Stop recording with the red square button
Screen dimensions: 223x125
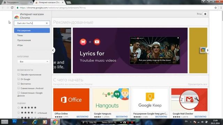pos(132,122)
